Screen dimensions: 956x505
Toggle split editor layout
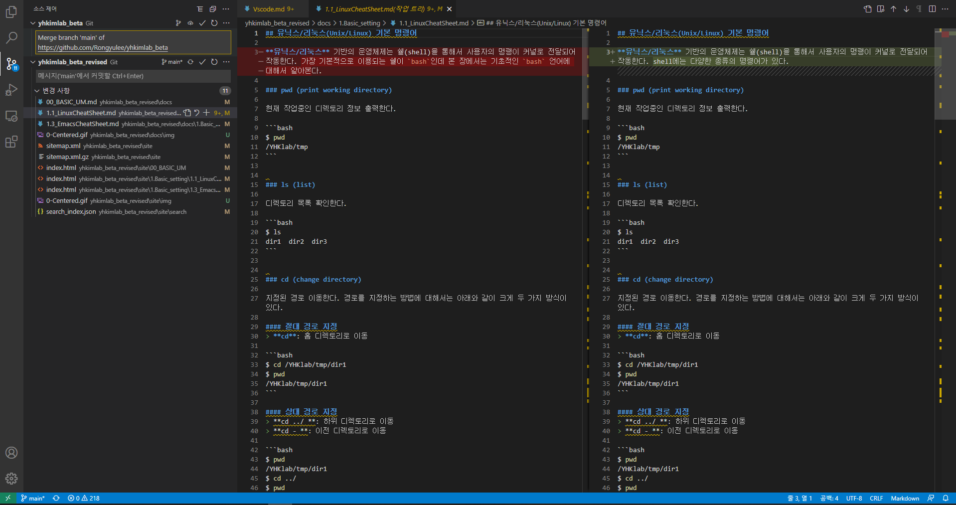pos(932,9)
